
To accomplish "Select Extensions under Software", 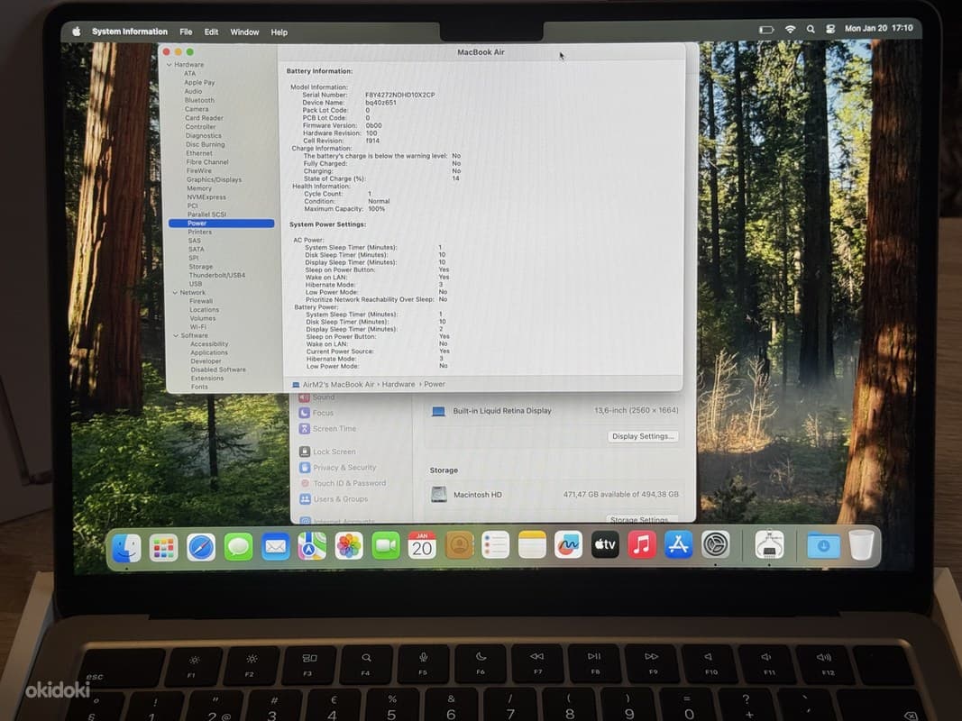I will pyautogui.click(x=207, y=379).
